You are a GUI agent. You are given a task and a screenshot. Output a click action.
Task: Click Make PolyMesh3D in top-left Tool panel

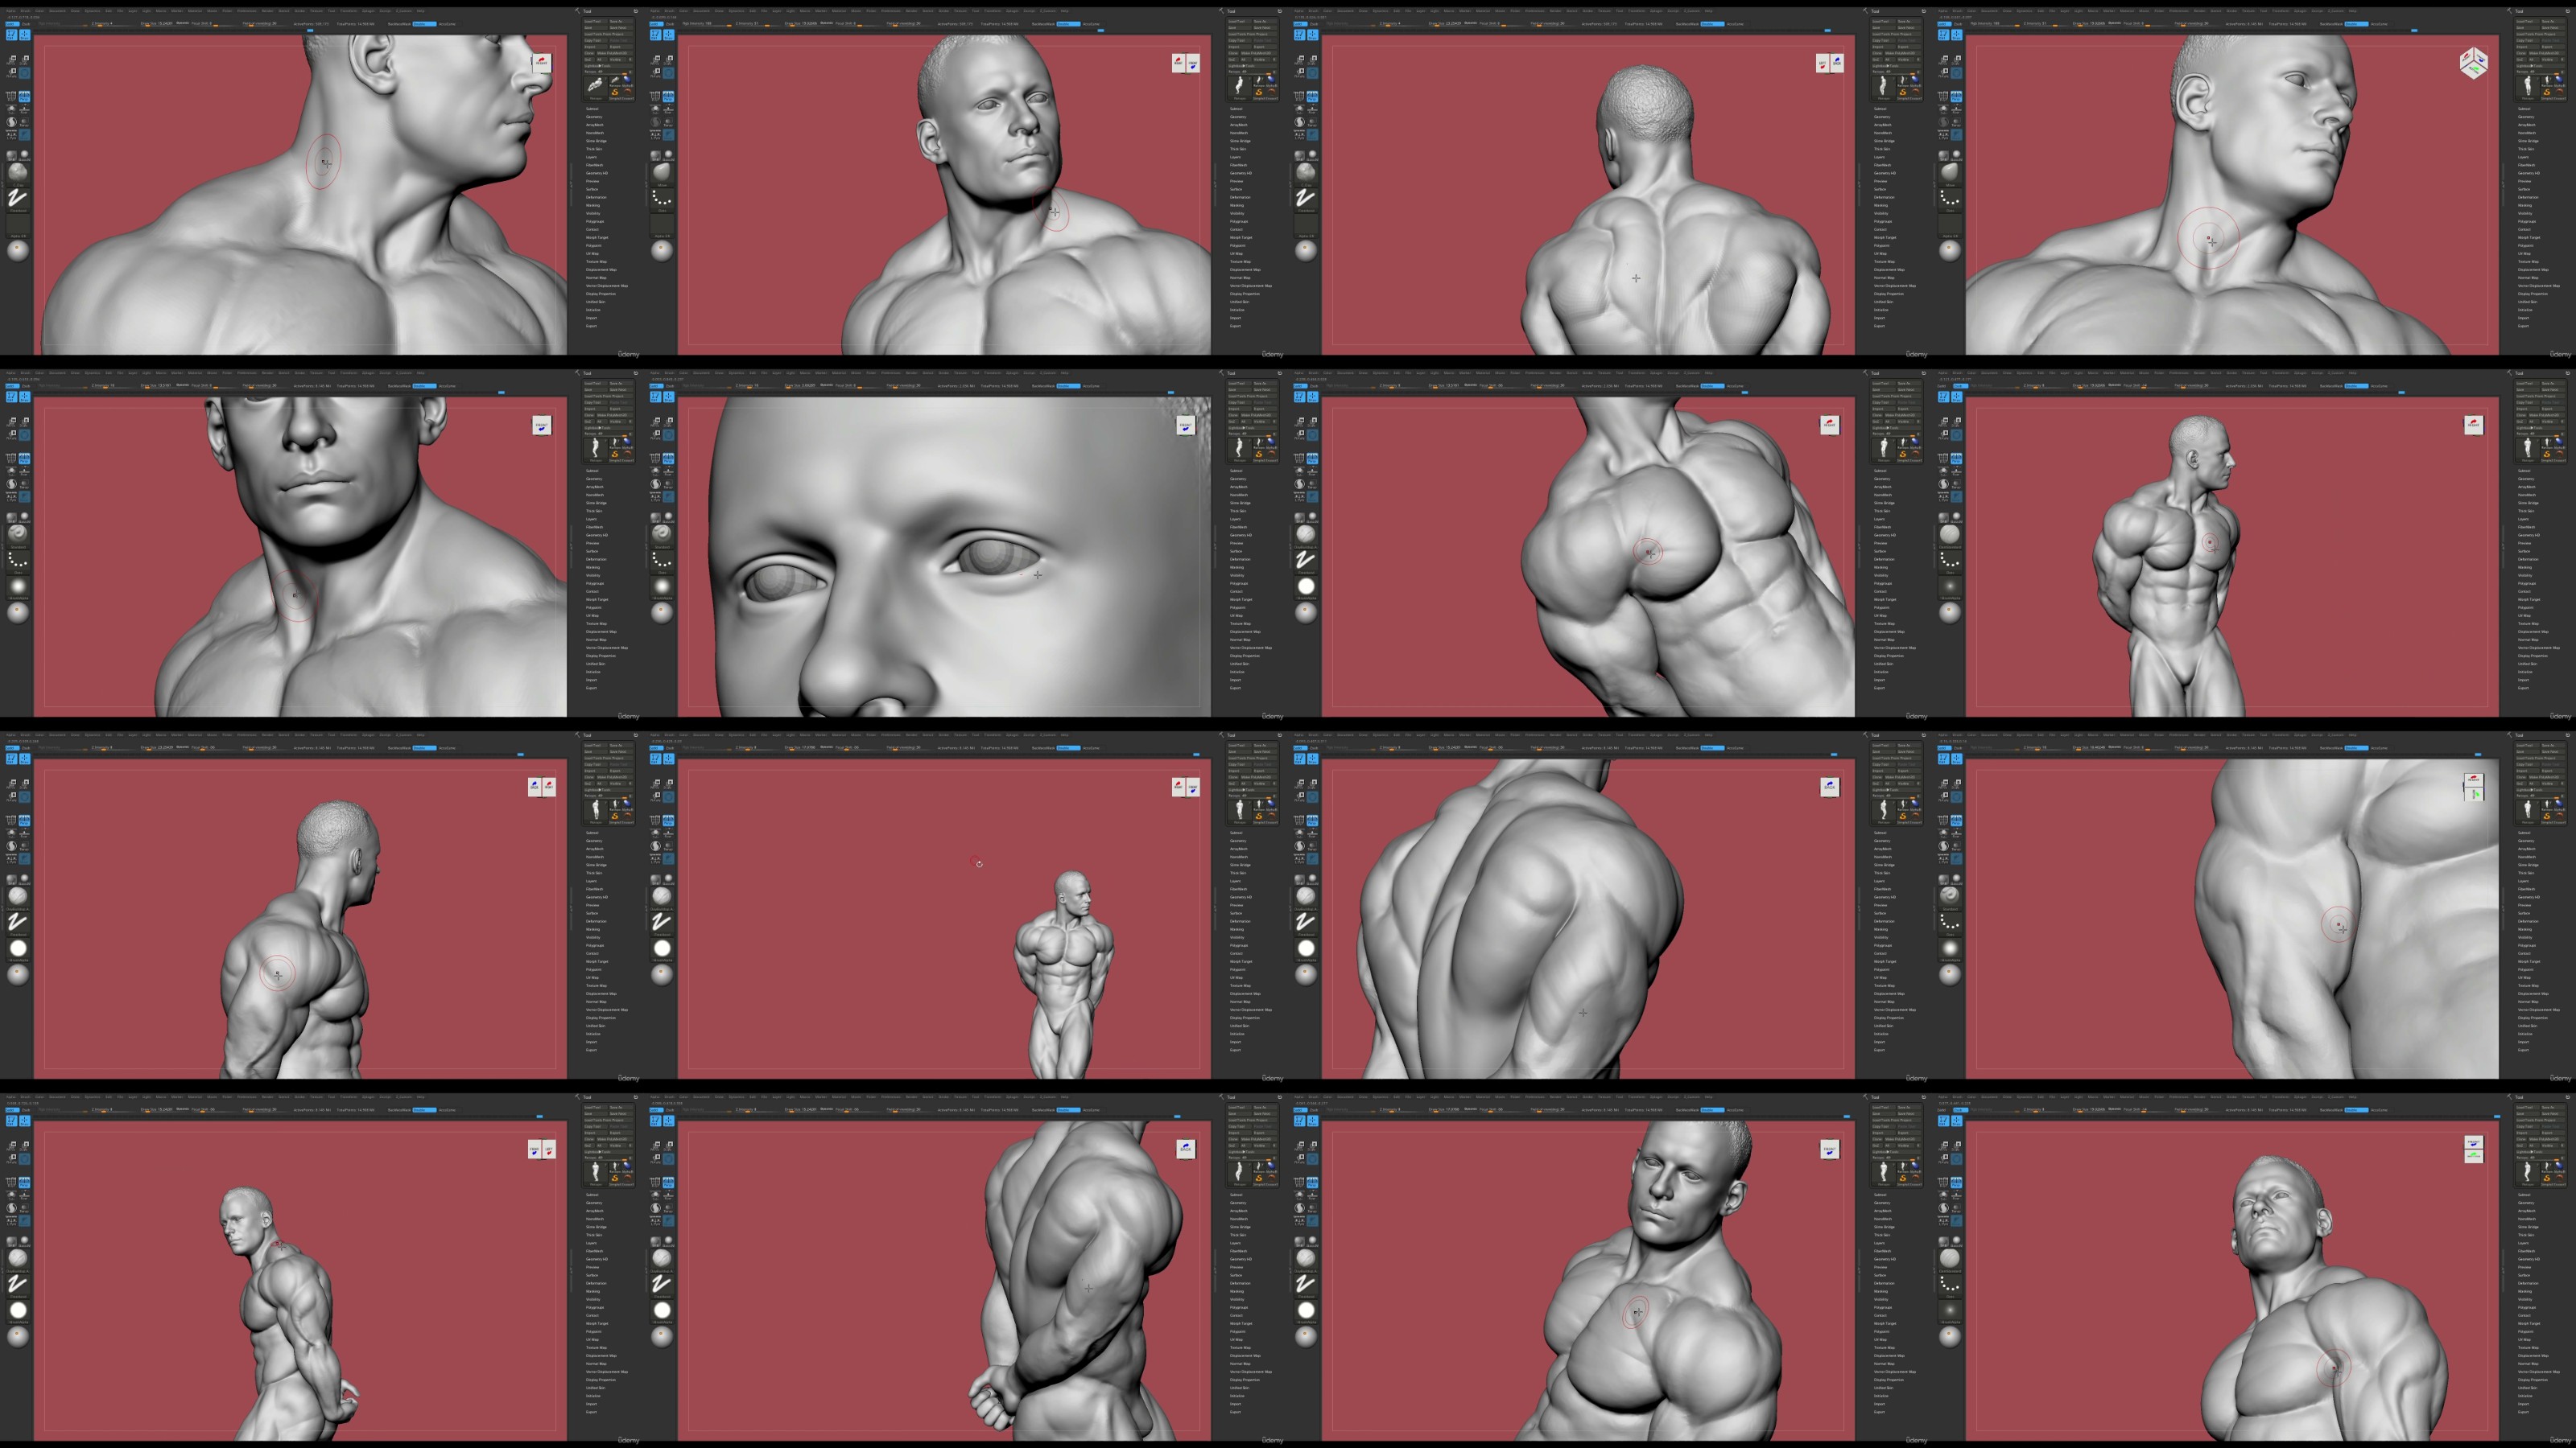(615, 53)
